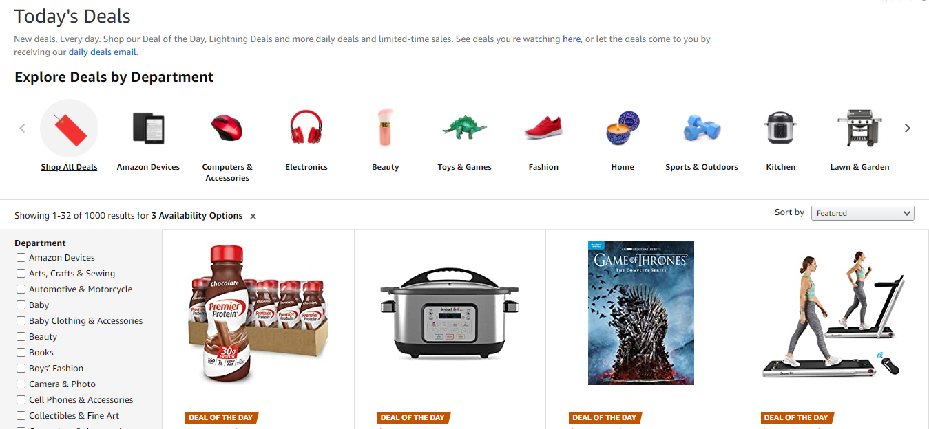Image resolution: width=929 pixels, height=429 pixels.
Task: Tick the Camera & Photo checkbox
Action: (21, 384)
